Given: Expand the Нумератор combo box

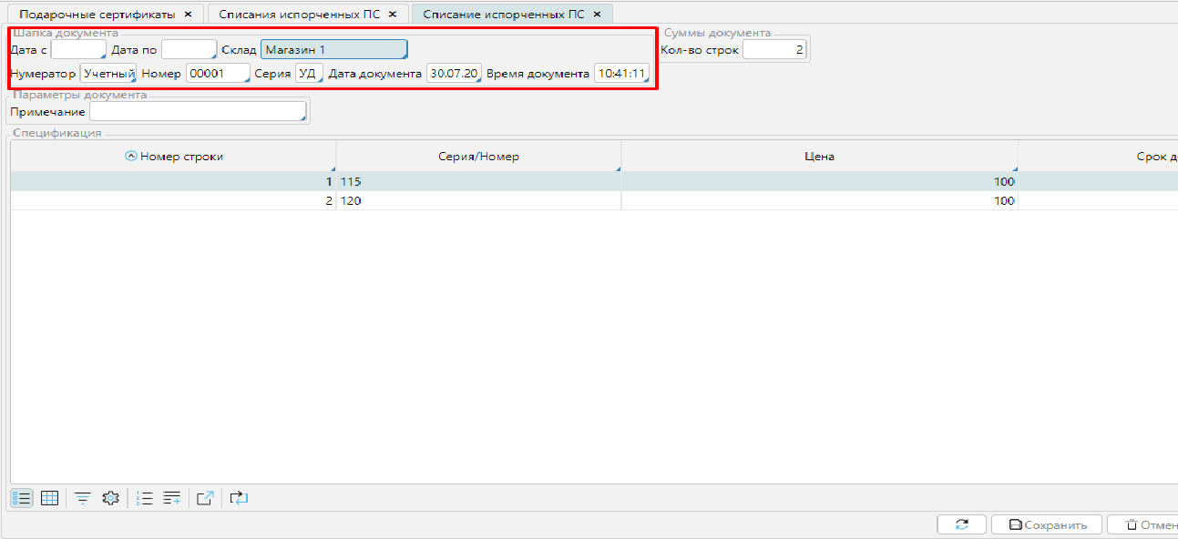Looking at the screenshot, I should (108, 74).
